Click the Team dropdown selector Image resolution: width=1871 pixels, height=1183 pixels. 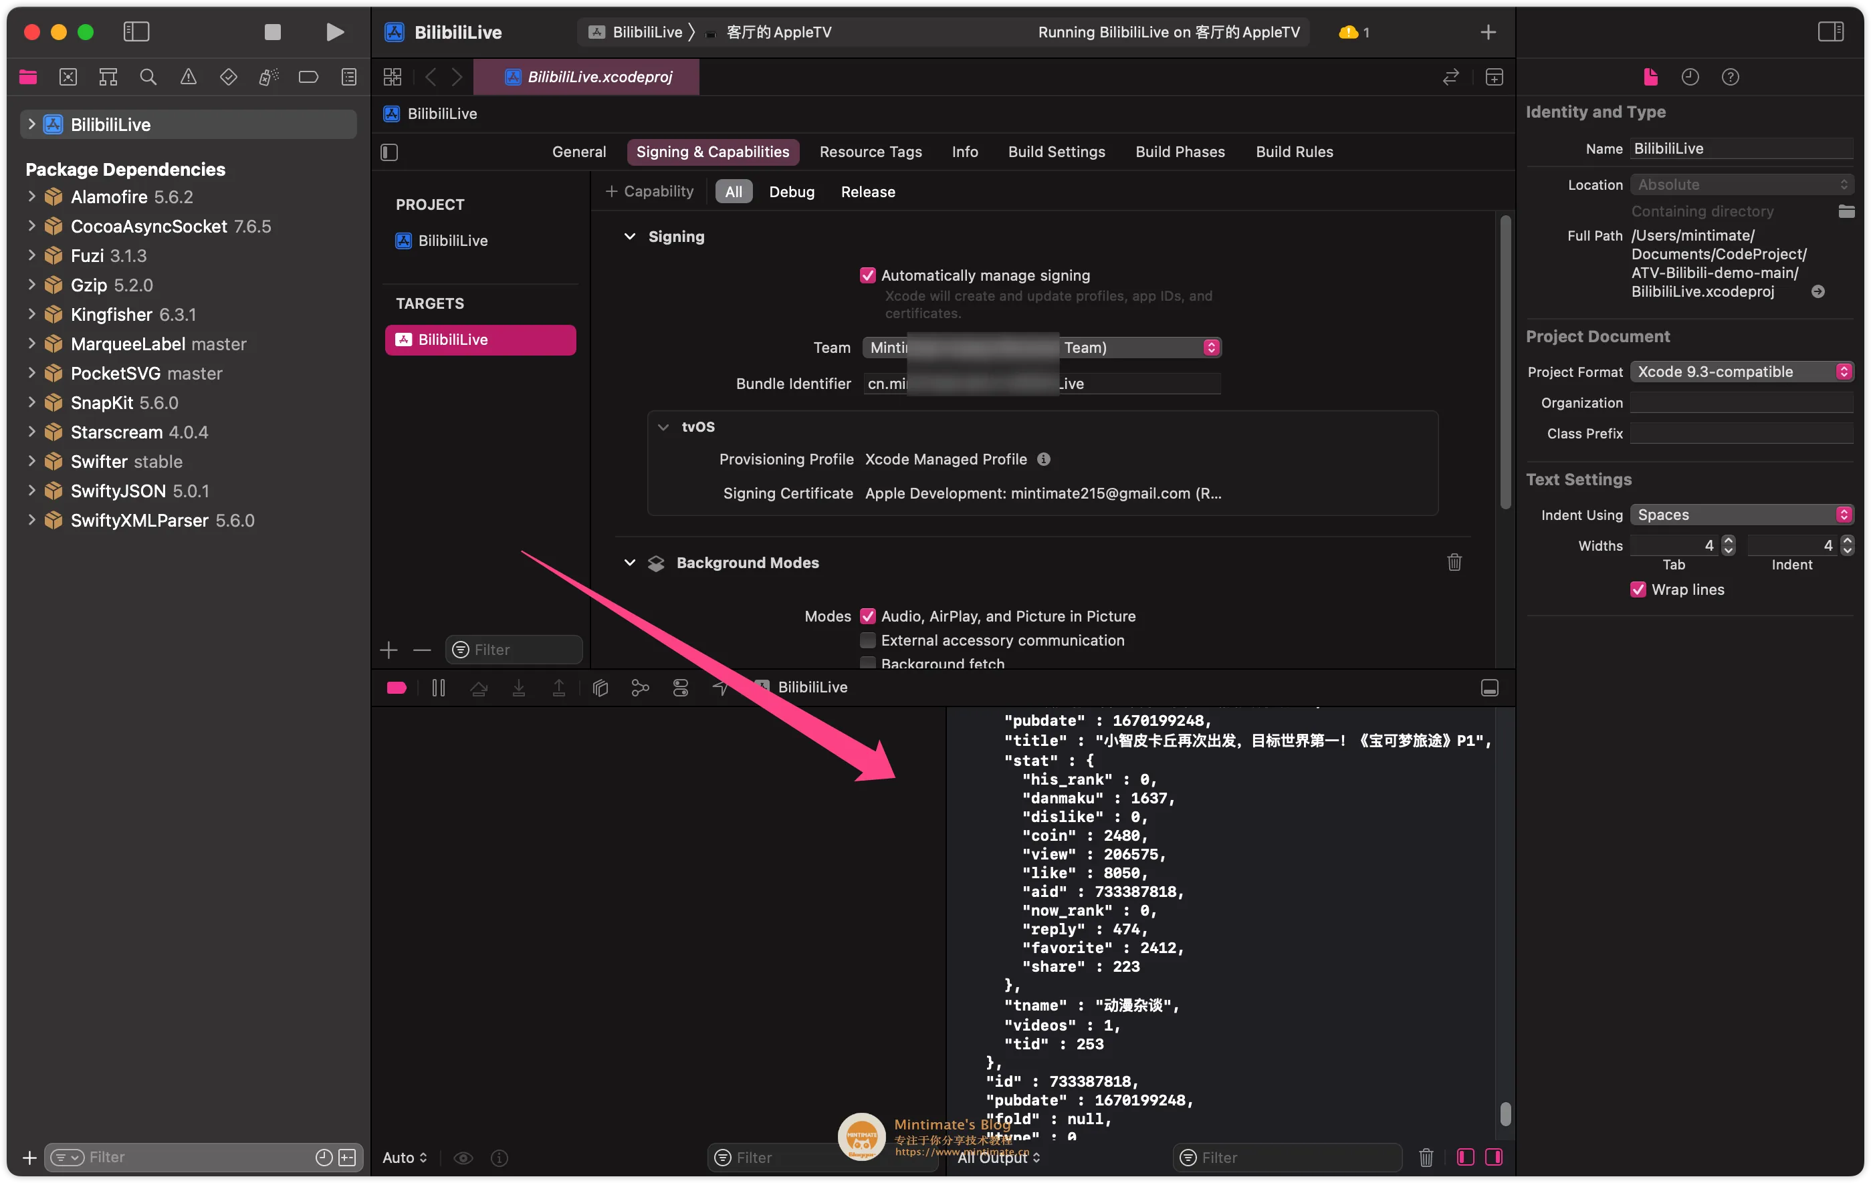click(x=1040, y=348)
